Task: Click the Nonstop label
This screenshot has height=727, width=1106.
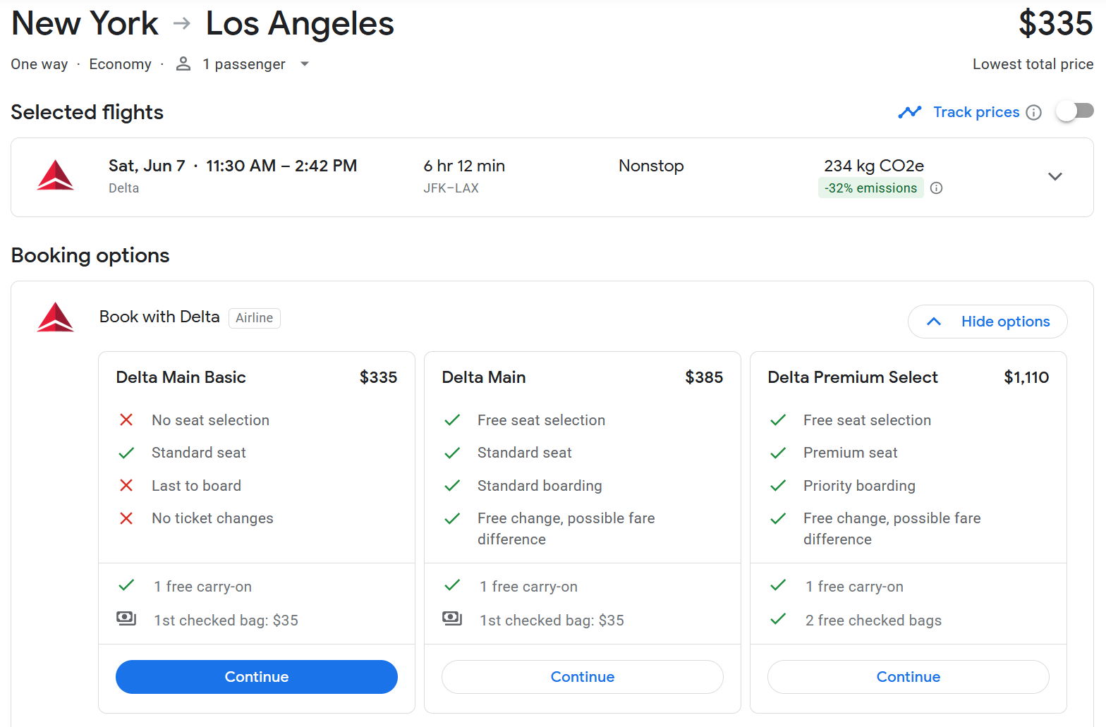Action: coord(651,166)
